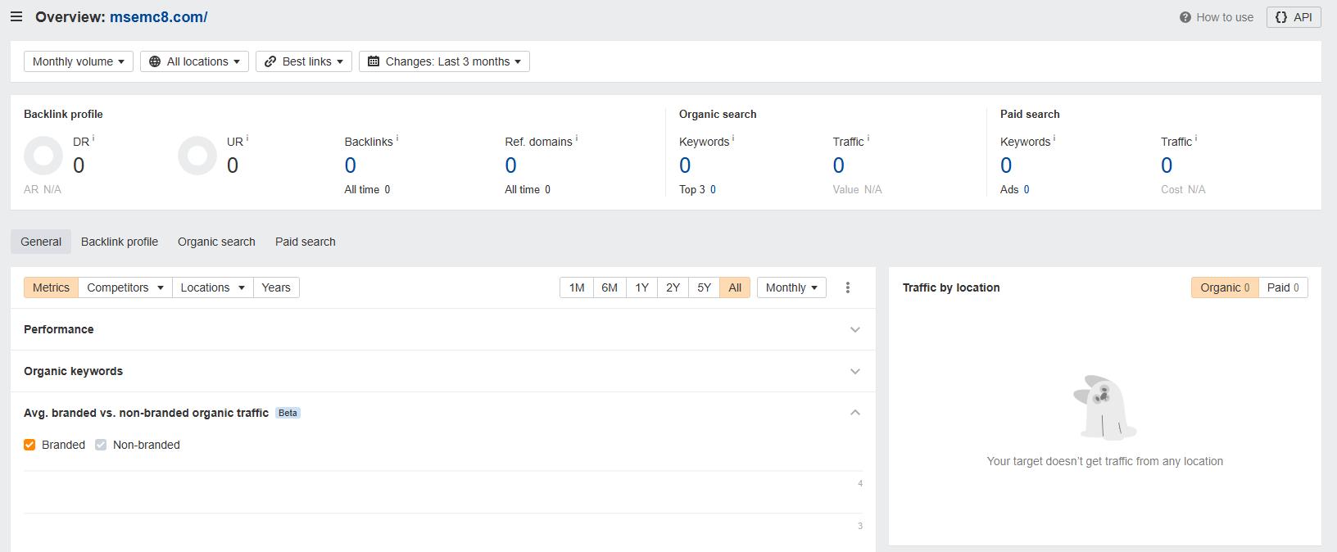The height and width of the screenshot is (552, 1337).
Task: Open the hamburger menu icon
Action: [16, 16]
